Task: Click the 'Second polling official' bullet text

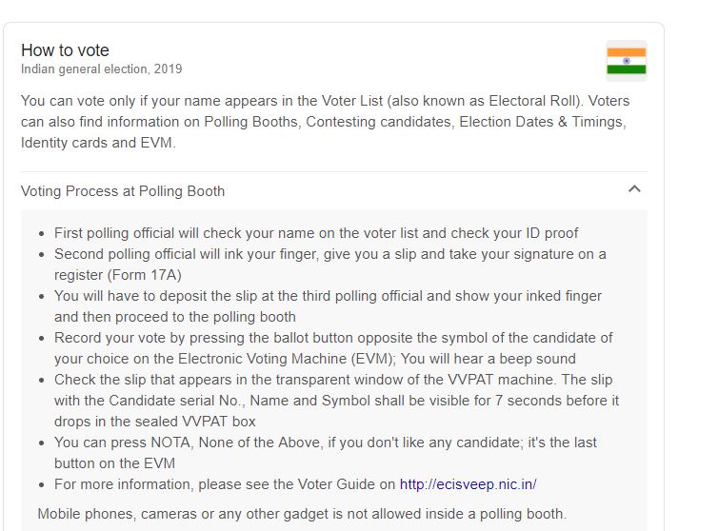Action: [x=330, y=265]
